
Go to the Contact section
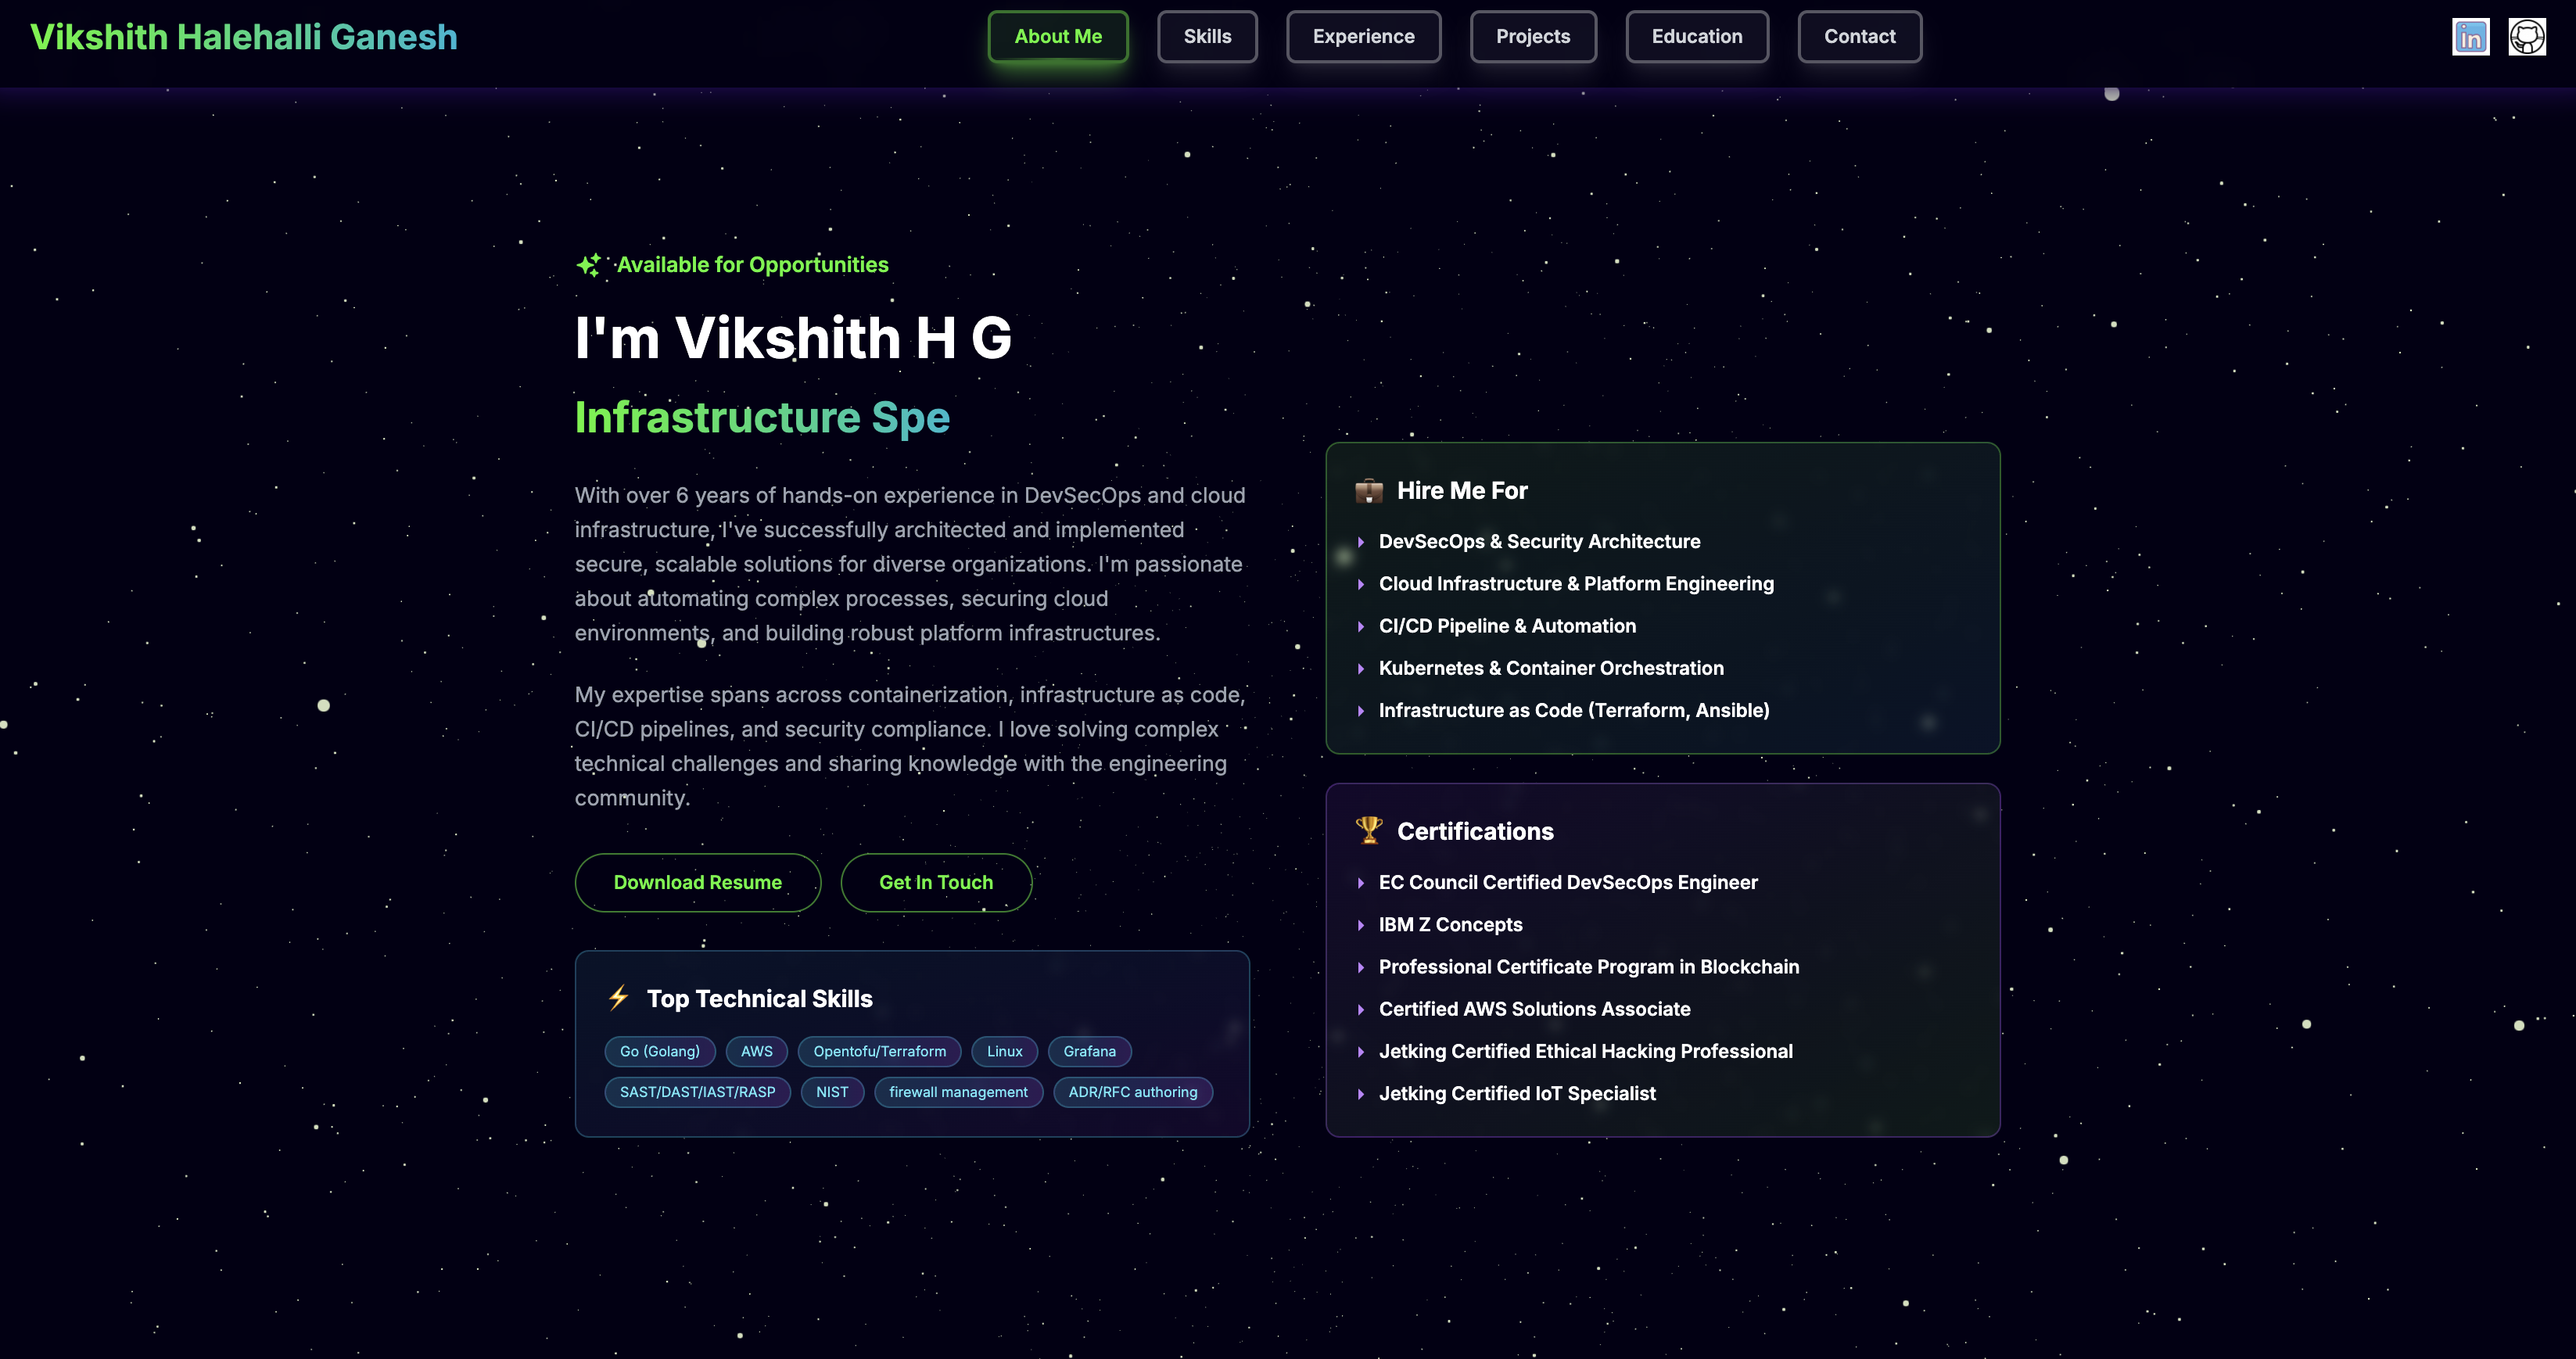tap(1859, 36)
